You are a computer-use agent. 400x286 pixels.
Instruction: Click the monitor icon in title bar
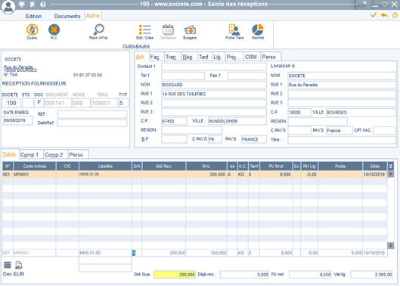22,4
